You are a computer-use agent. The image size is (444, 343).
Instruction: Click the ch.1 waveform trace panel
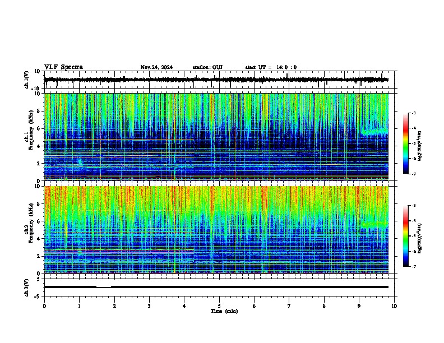[x=220, y=80]
